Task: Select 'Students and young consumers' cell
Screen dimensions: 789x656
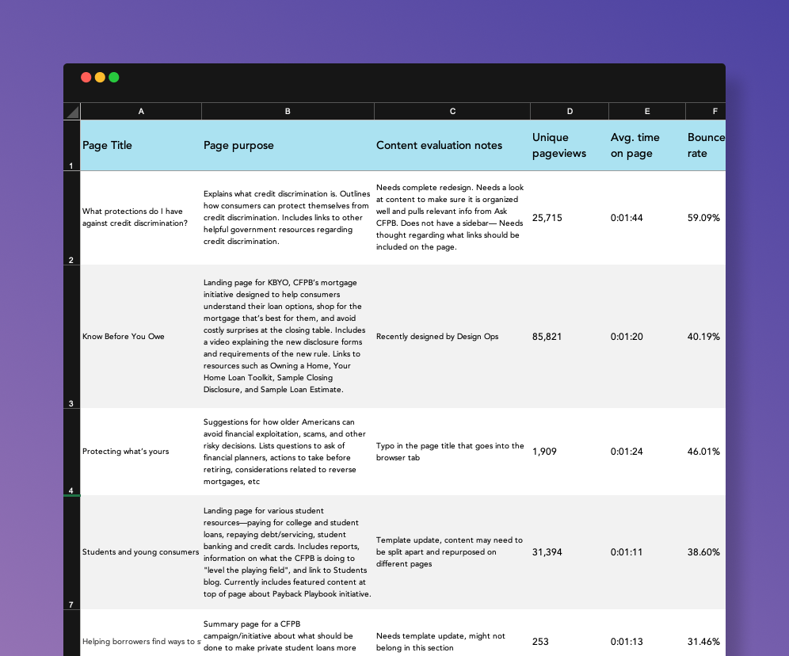Action: (x=141, y=552)
